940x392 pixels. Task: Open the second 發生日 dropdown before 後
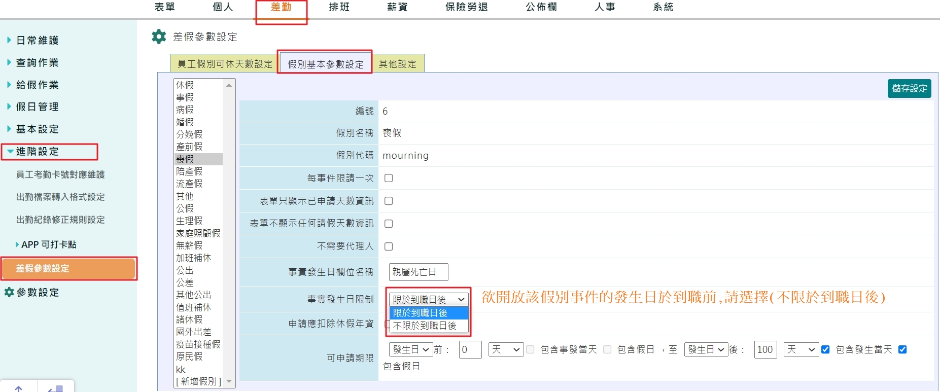tap(706, 349)
